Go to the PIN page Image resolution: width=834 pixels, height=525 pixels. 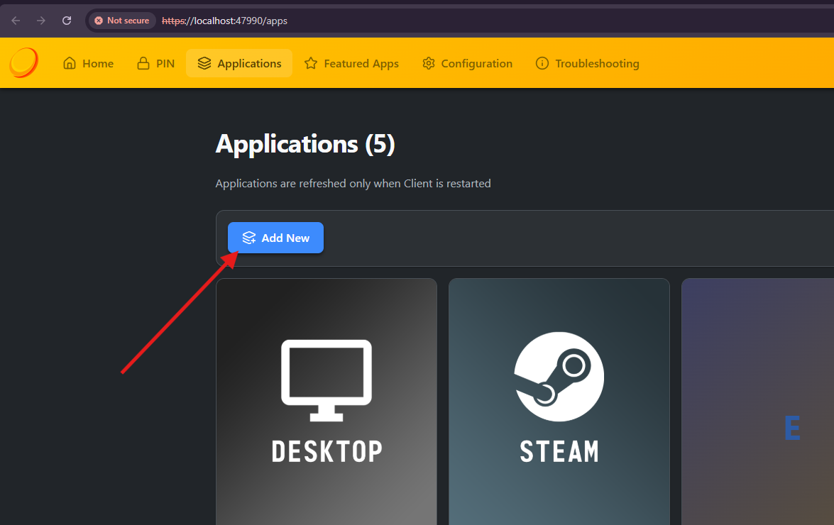click(156, 63)
